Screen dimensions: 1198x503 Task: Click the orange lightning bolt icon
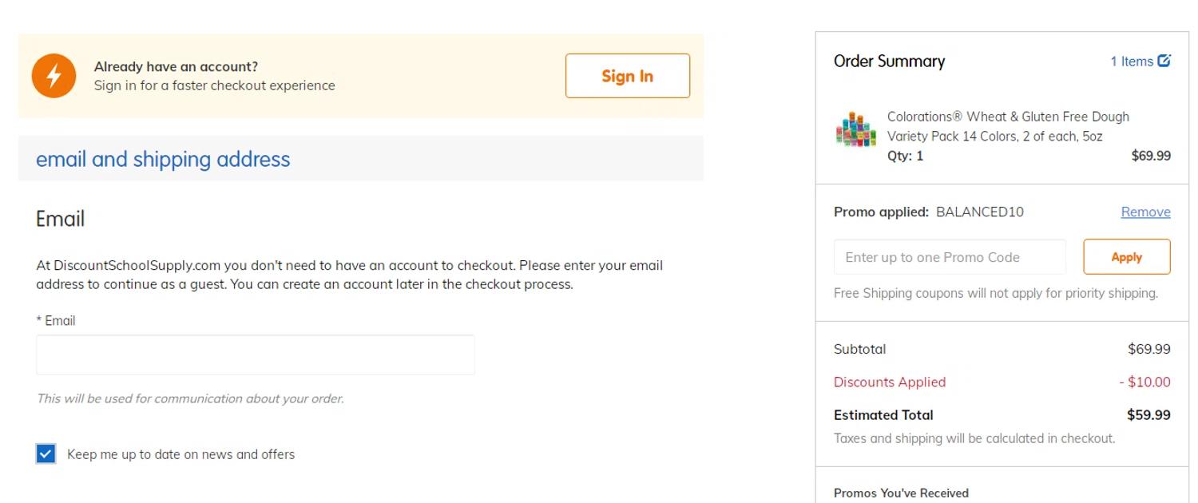pos(54,76)
